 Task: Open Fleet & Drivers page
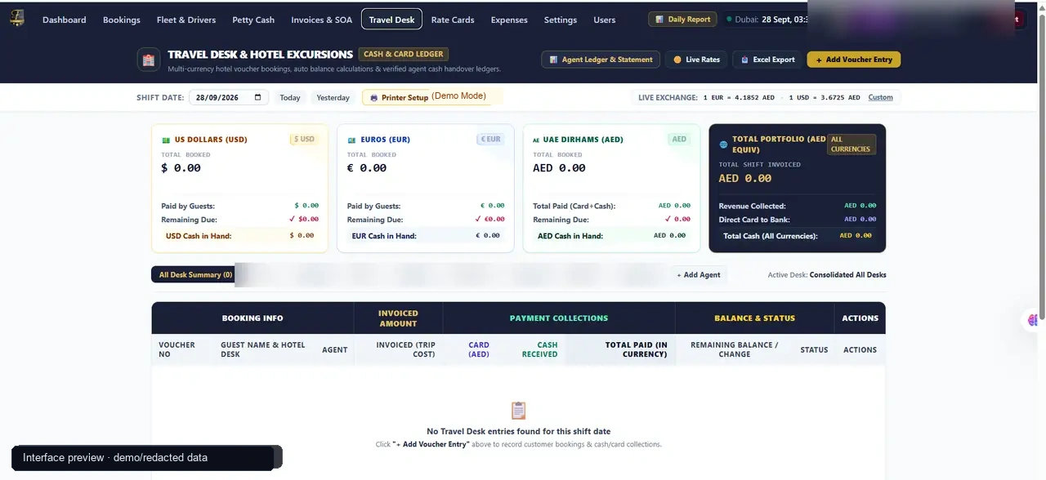point(186,20)
